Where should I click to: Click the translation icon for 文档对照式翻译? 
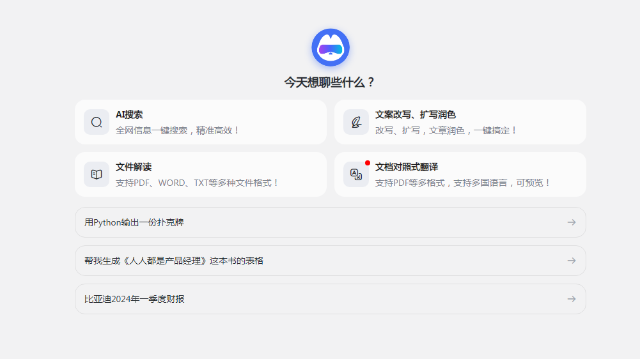pyautogui.click(x=356, y=174)
